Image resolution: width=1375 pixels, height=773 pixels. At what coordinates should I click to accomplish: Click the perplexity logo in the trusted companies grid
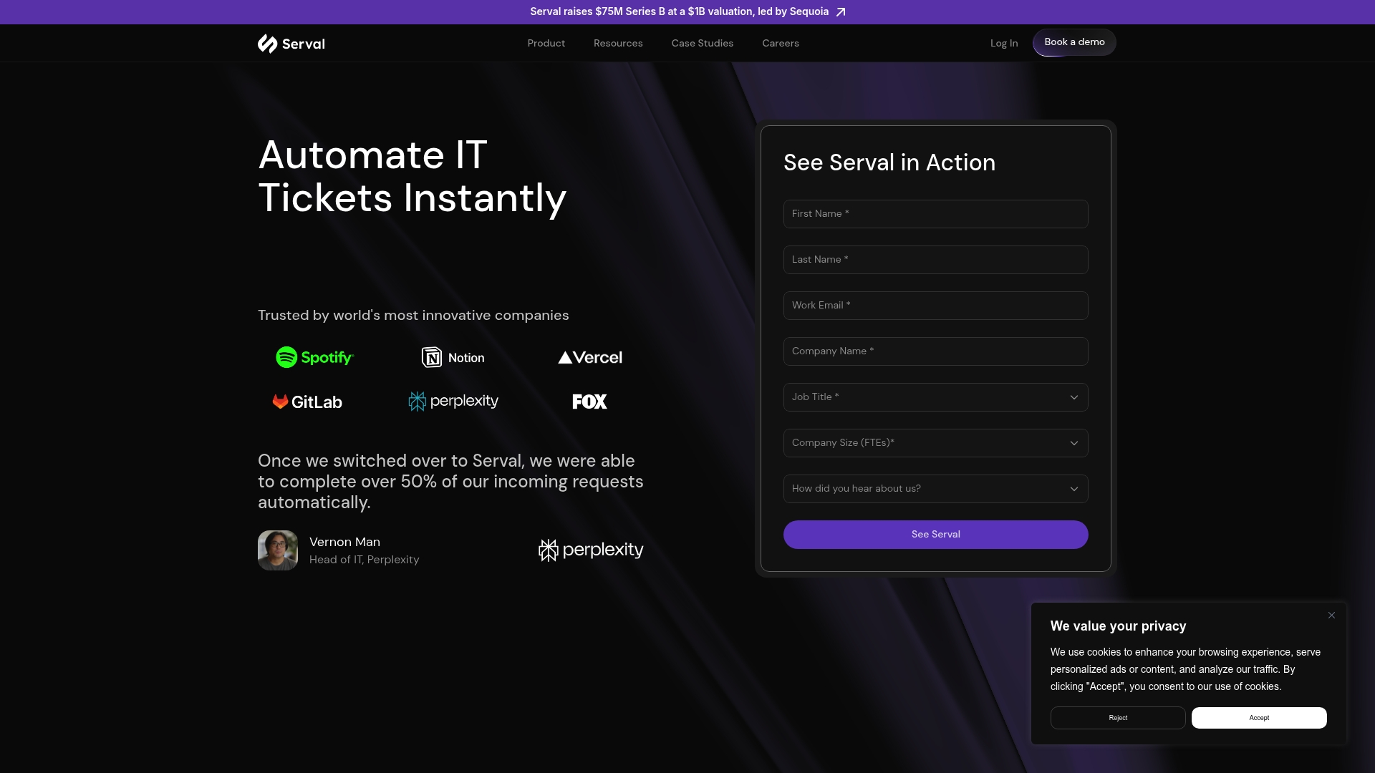[x=453, y=401]
